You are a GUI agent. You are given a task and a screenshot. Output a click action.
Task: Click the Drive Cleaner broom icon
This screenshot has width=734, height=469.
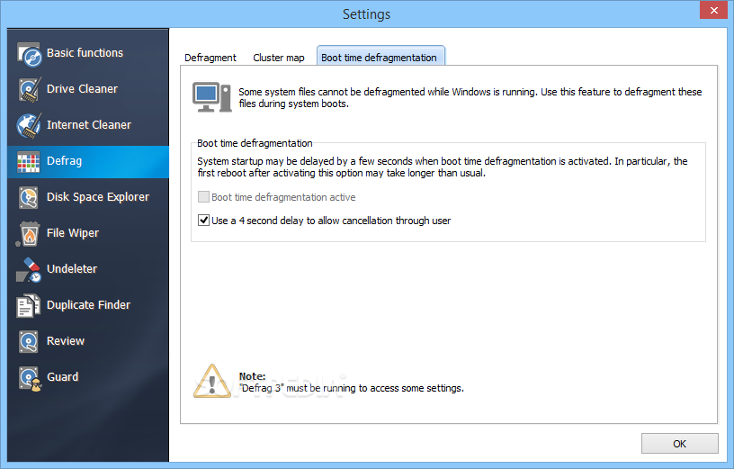[29, 89]
